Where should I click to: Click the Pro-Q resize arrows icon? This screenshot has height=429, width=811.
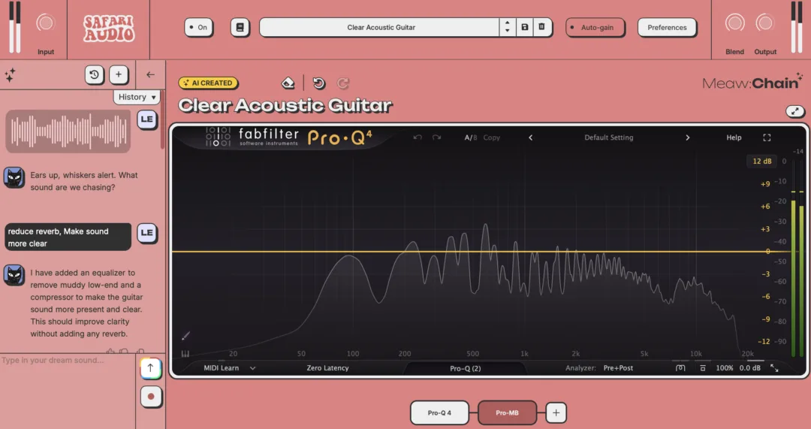[x=774, y=368]
